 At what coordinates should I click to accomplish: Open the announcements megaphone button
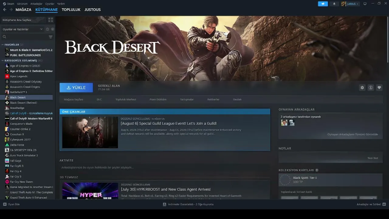click(x=323, y=4)
